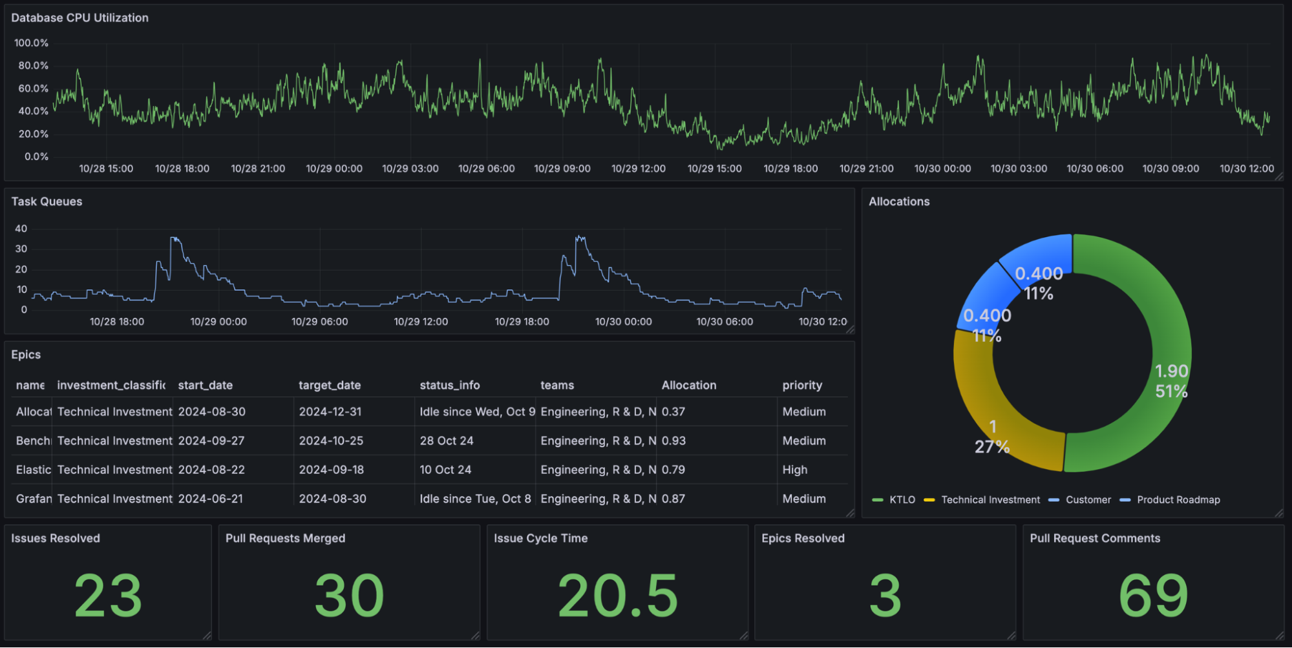Click the Pull Requests Merged value 30
This screenshot has width=1292, height=648.
pos(349,596)
